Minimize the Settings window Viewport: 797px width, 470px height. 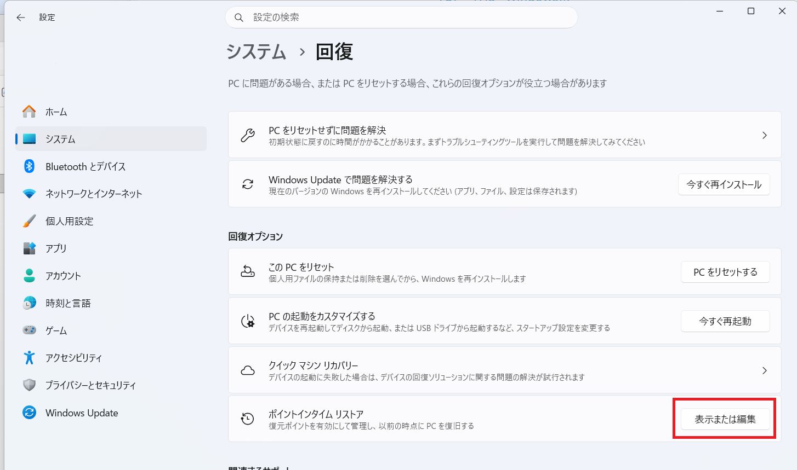(x=720, y=11)
